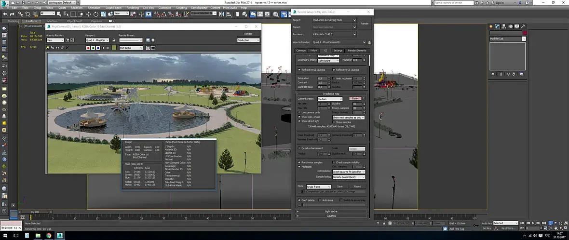Screen dimensions: 569x240
Task: Select the Move transform tool
Action: (x=89, y=14)
